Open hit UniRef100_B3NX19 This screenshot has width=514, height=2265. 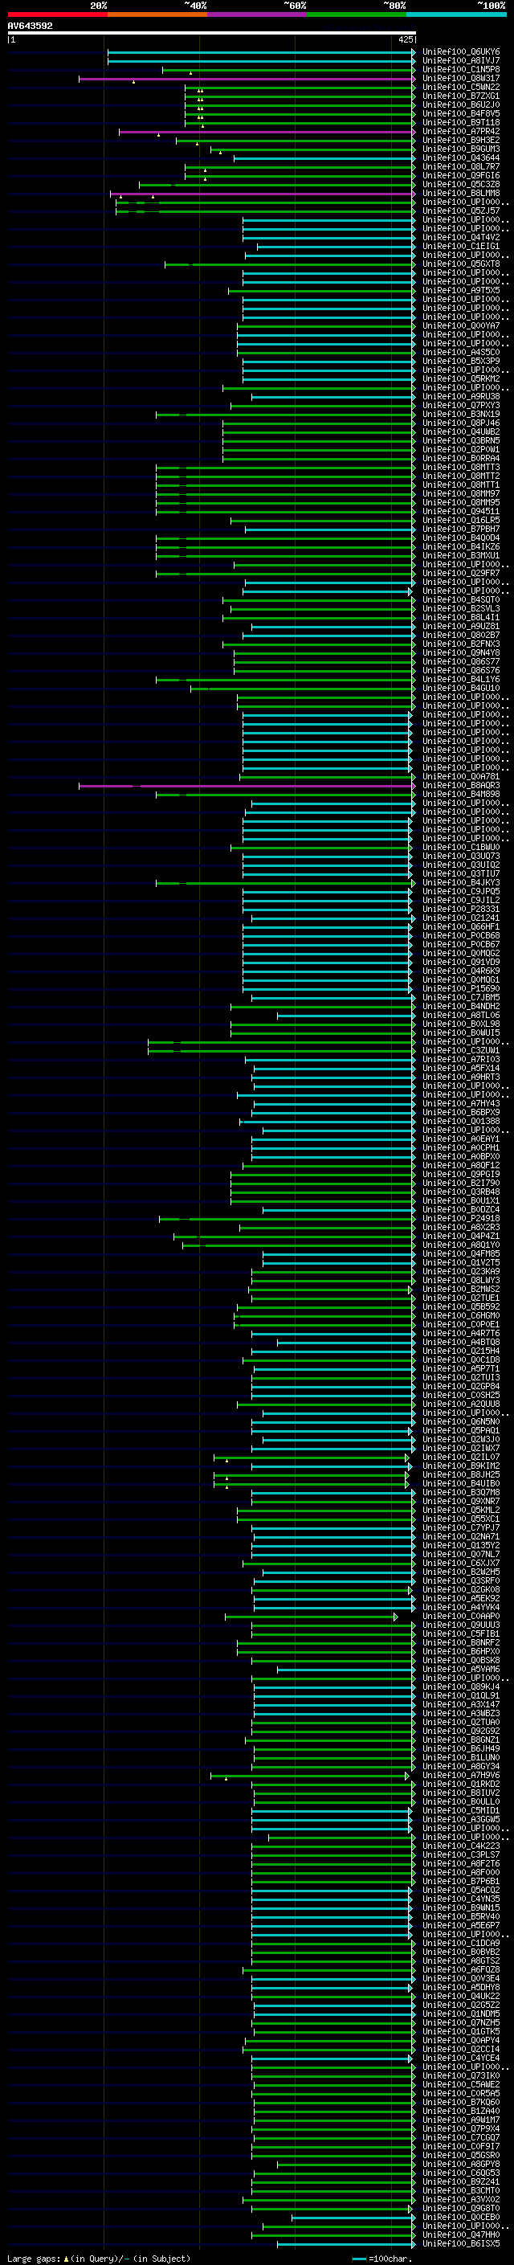coord(461,414)
